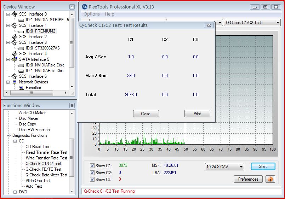
Task: Click the PlexTools XL logo icon
Action: (x=85, y=7)
